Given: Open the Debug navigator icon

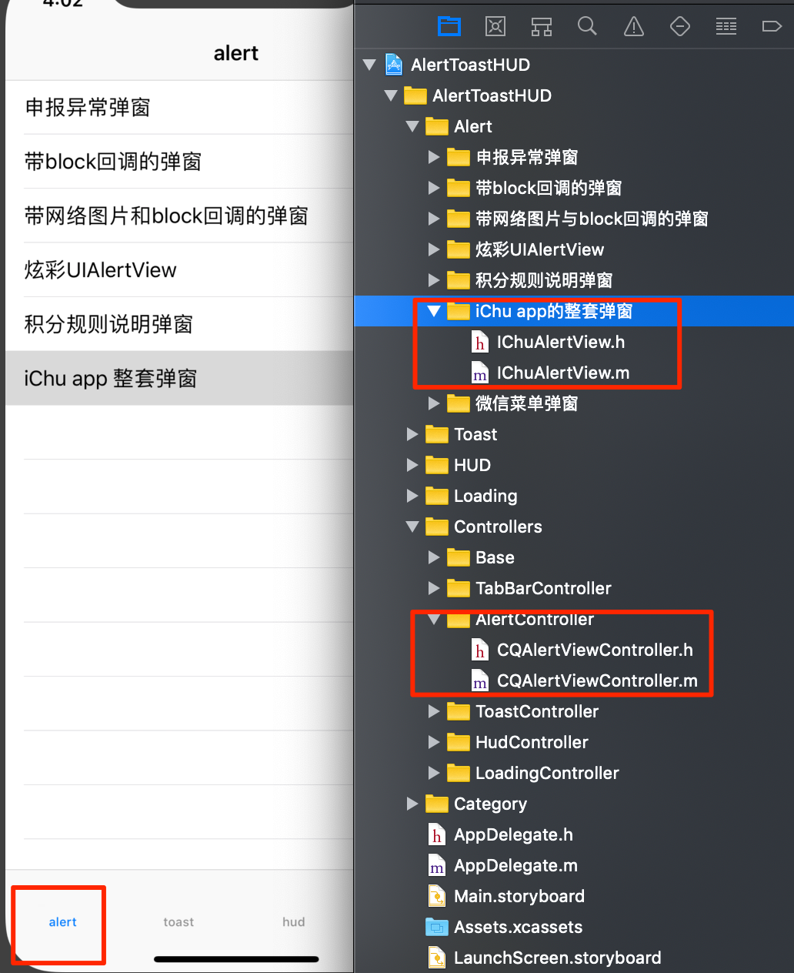Looking at the screenshot, I should [x=726, y=27].
